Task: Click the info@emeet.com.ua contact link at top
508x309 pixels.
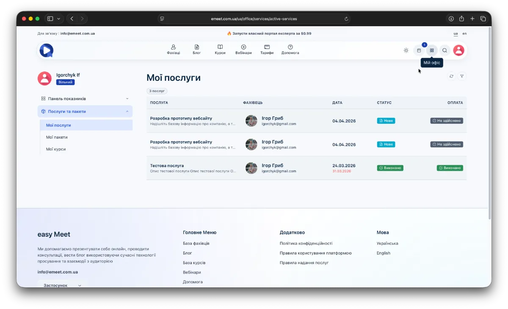Action: click(x=77, y=33)
